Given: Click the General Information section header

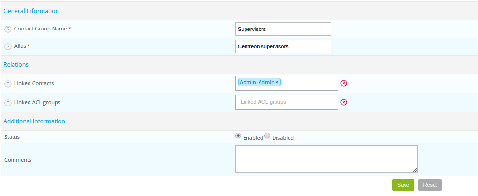Looking at the screenshot, I should click(x=31, y=11).
